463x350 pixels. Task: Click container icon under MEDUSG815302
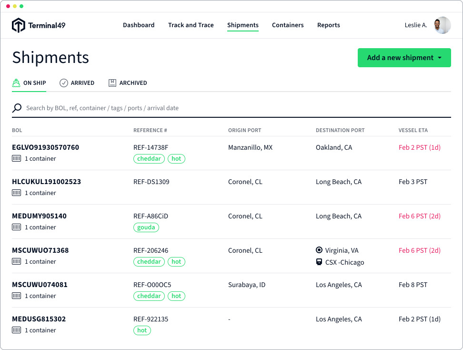pyautogui.click(x=17, y=330)
